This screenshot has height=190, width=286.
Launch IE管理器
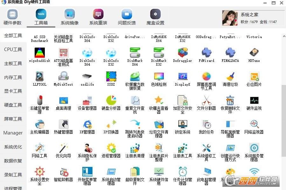pyautogui.click(x=87, y=127)
